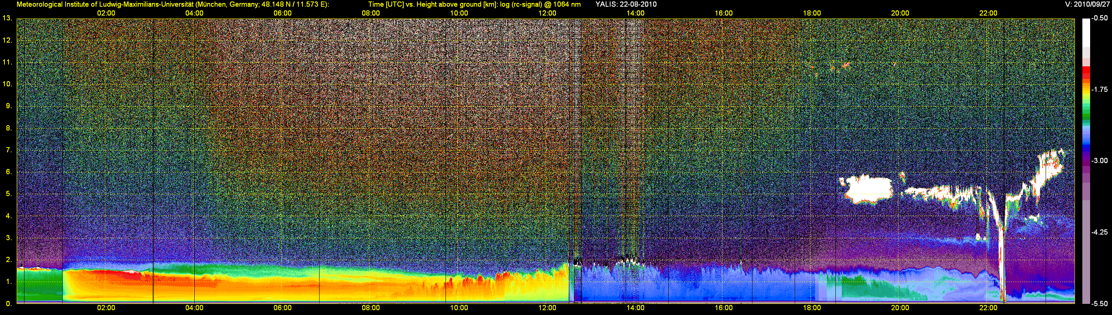Click the 02:00 time label on top axis

(x=106, y=13)
